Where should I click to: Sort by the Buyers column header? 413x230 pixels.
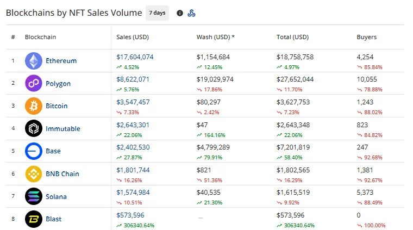(x=367, y=37)
